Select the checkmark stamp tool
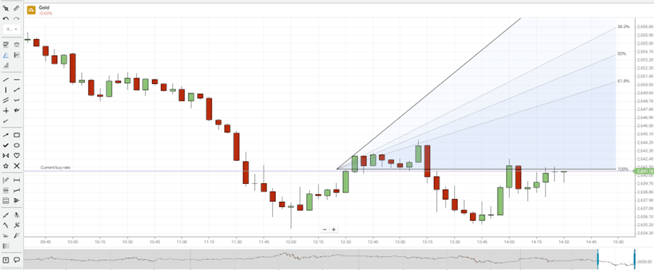Screen dimensions: 654x270 [6, 145]
